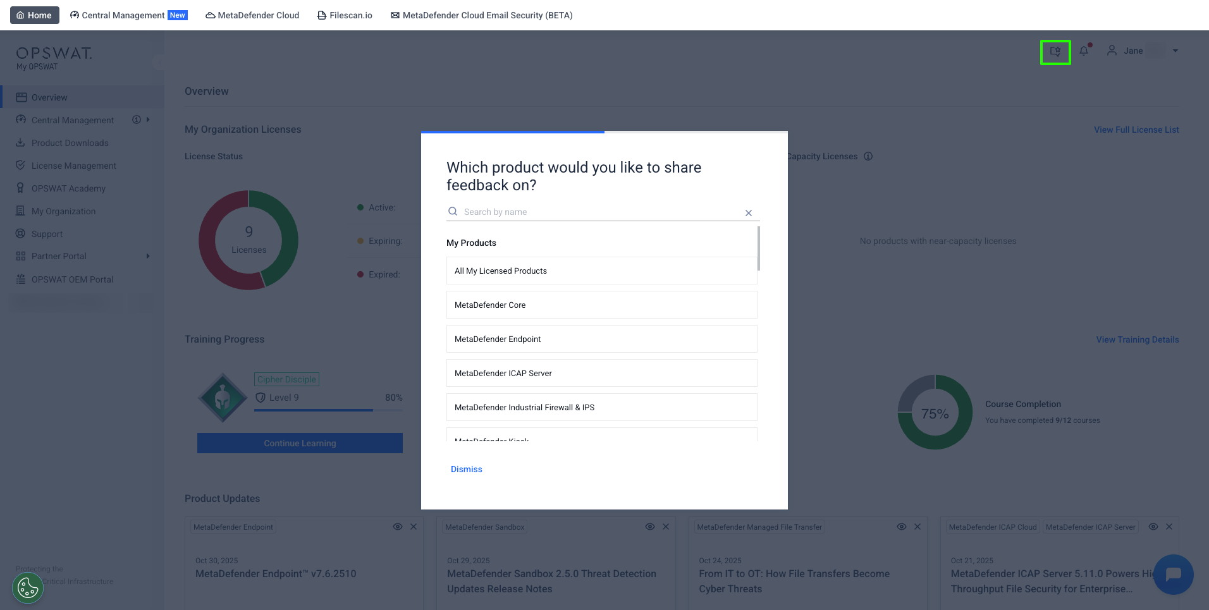The height and width of the screenshot is (610, 1209).
Task: Click the Dismiss link in dialog
Action: [x=466, y=469]
